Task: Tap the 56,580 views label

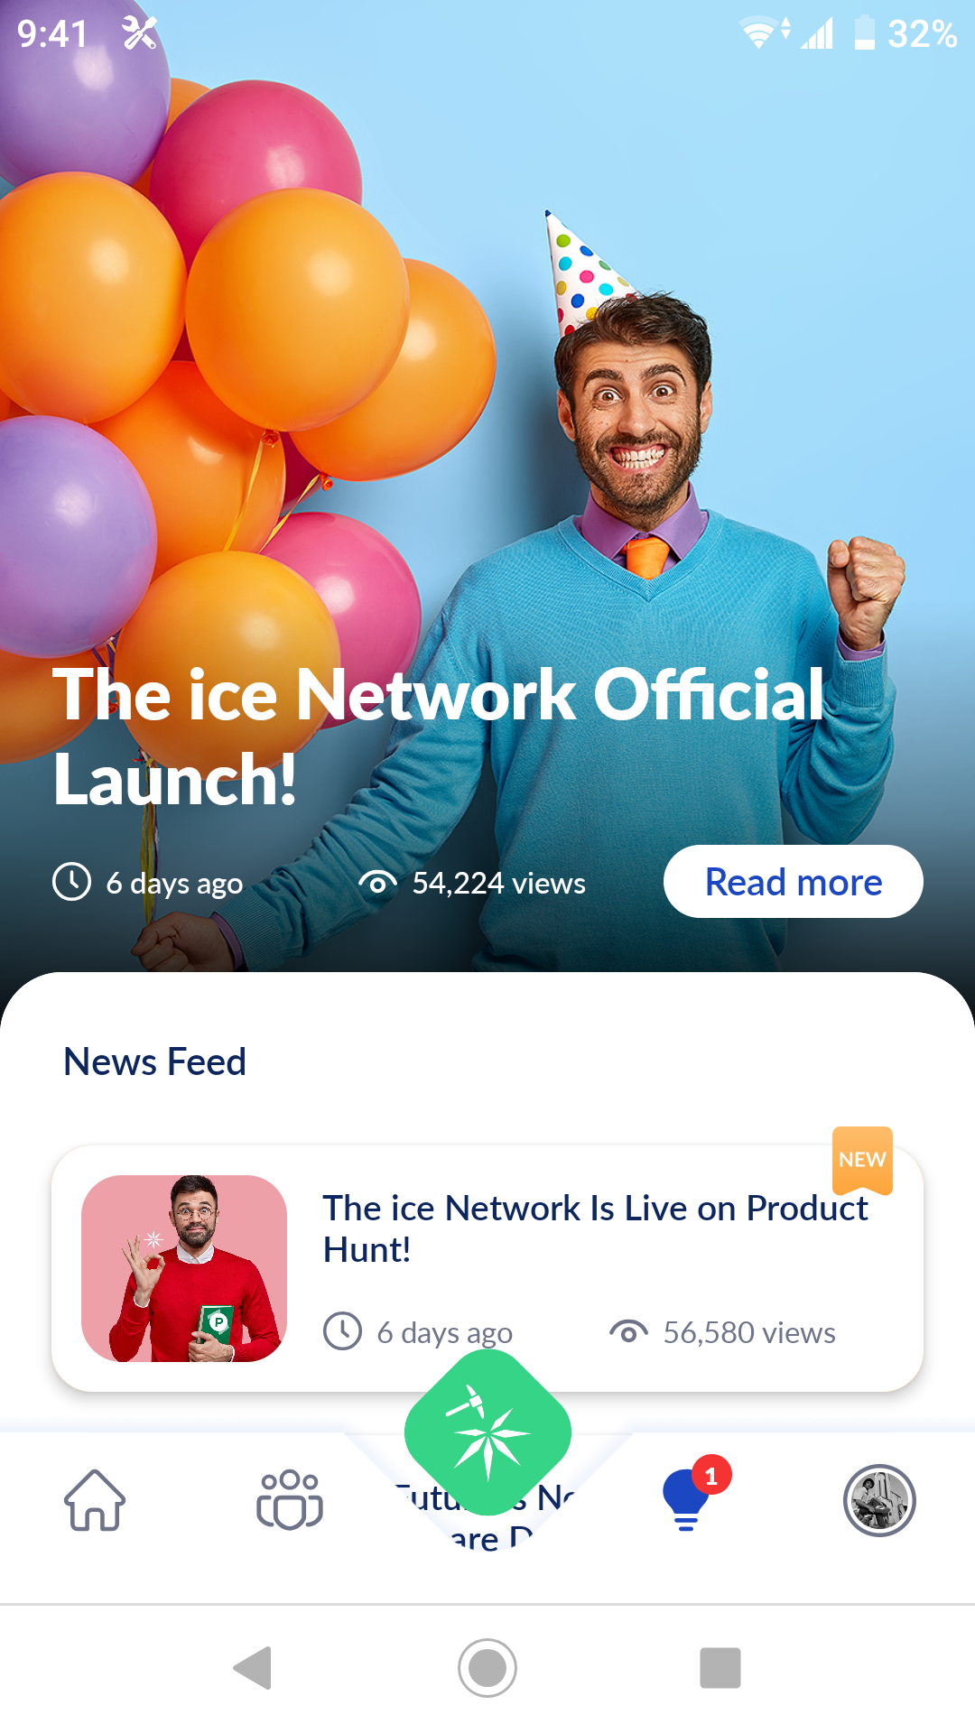Action: coord(749,1332)
